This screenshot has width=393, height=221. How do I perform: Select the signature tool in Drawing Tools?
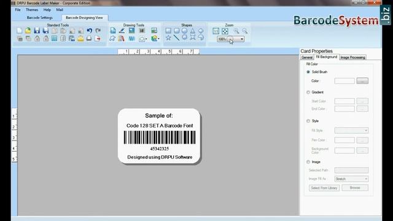[x=112, y=38]
